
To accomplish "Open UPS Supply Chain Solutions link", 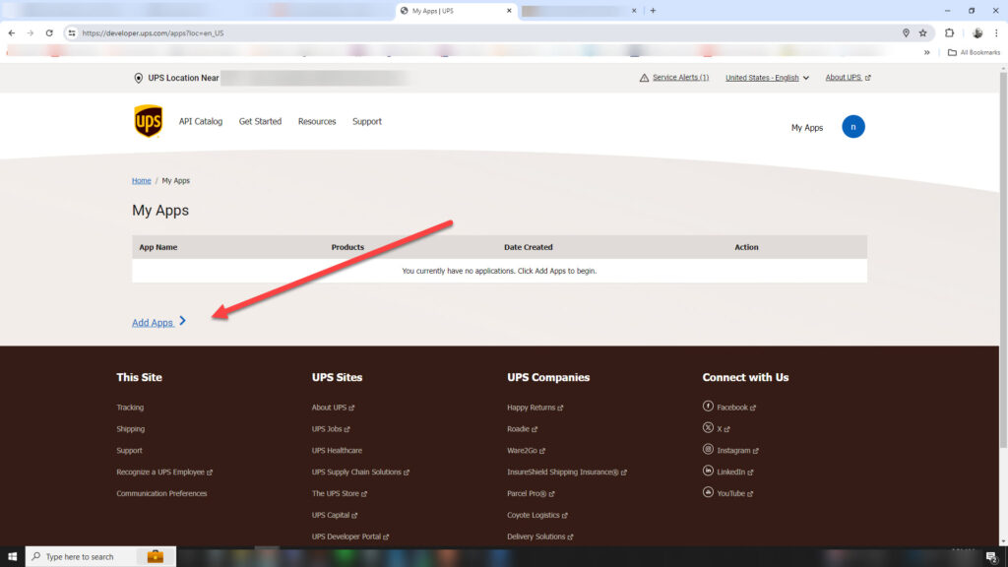I will click(360, 472).
